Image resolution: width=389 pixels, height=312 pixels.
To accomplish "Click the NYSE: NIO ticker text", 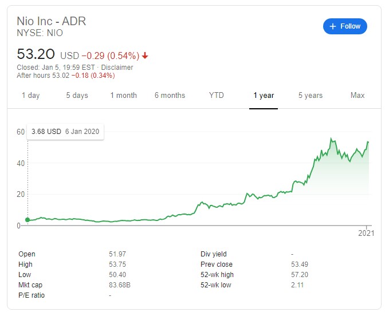I will pyautogui.click(x=40, y=33).
